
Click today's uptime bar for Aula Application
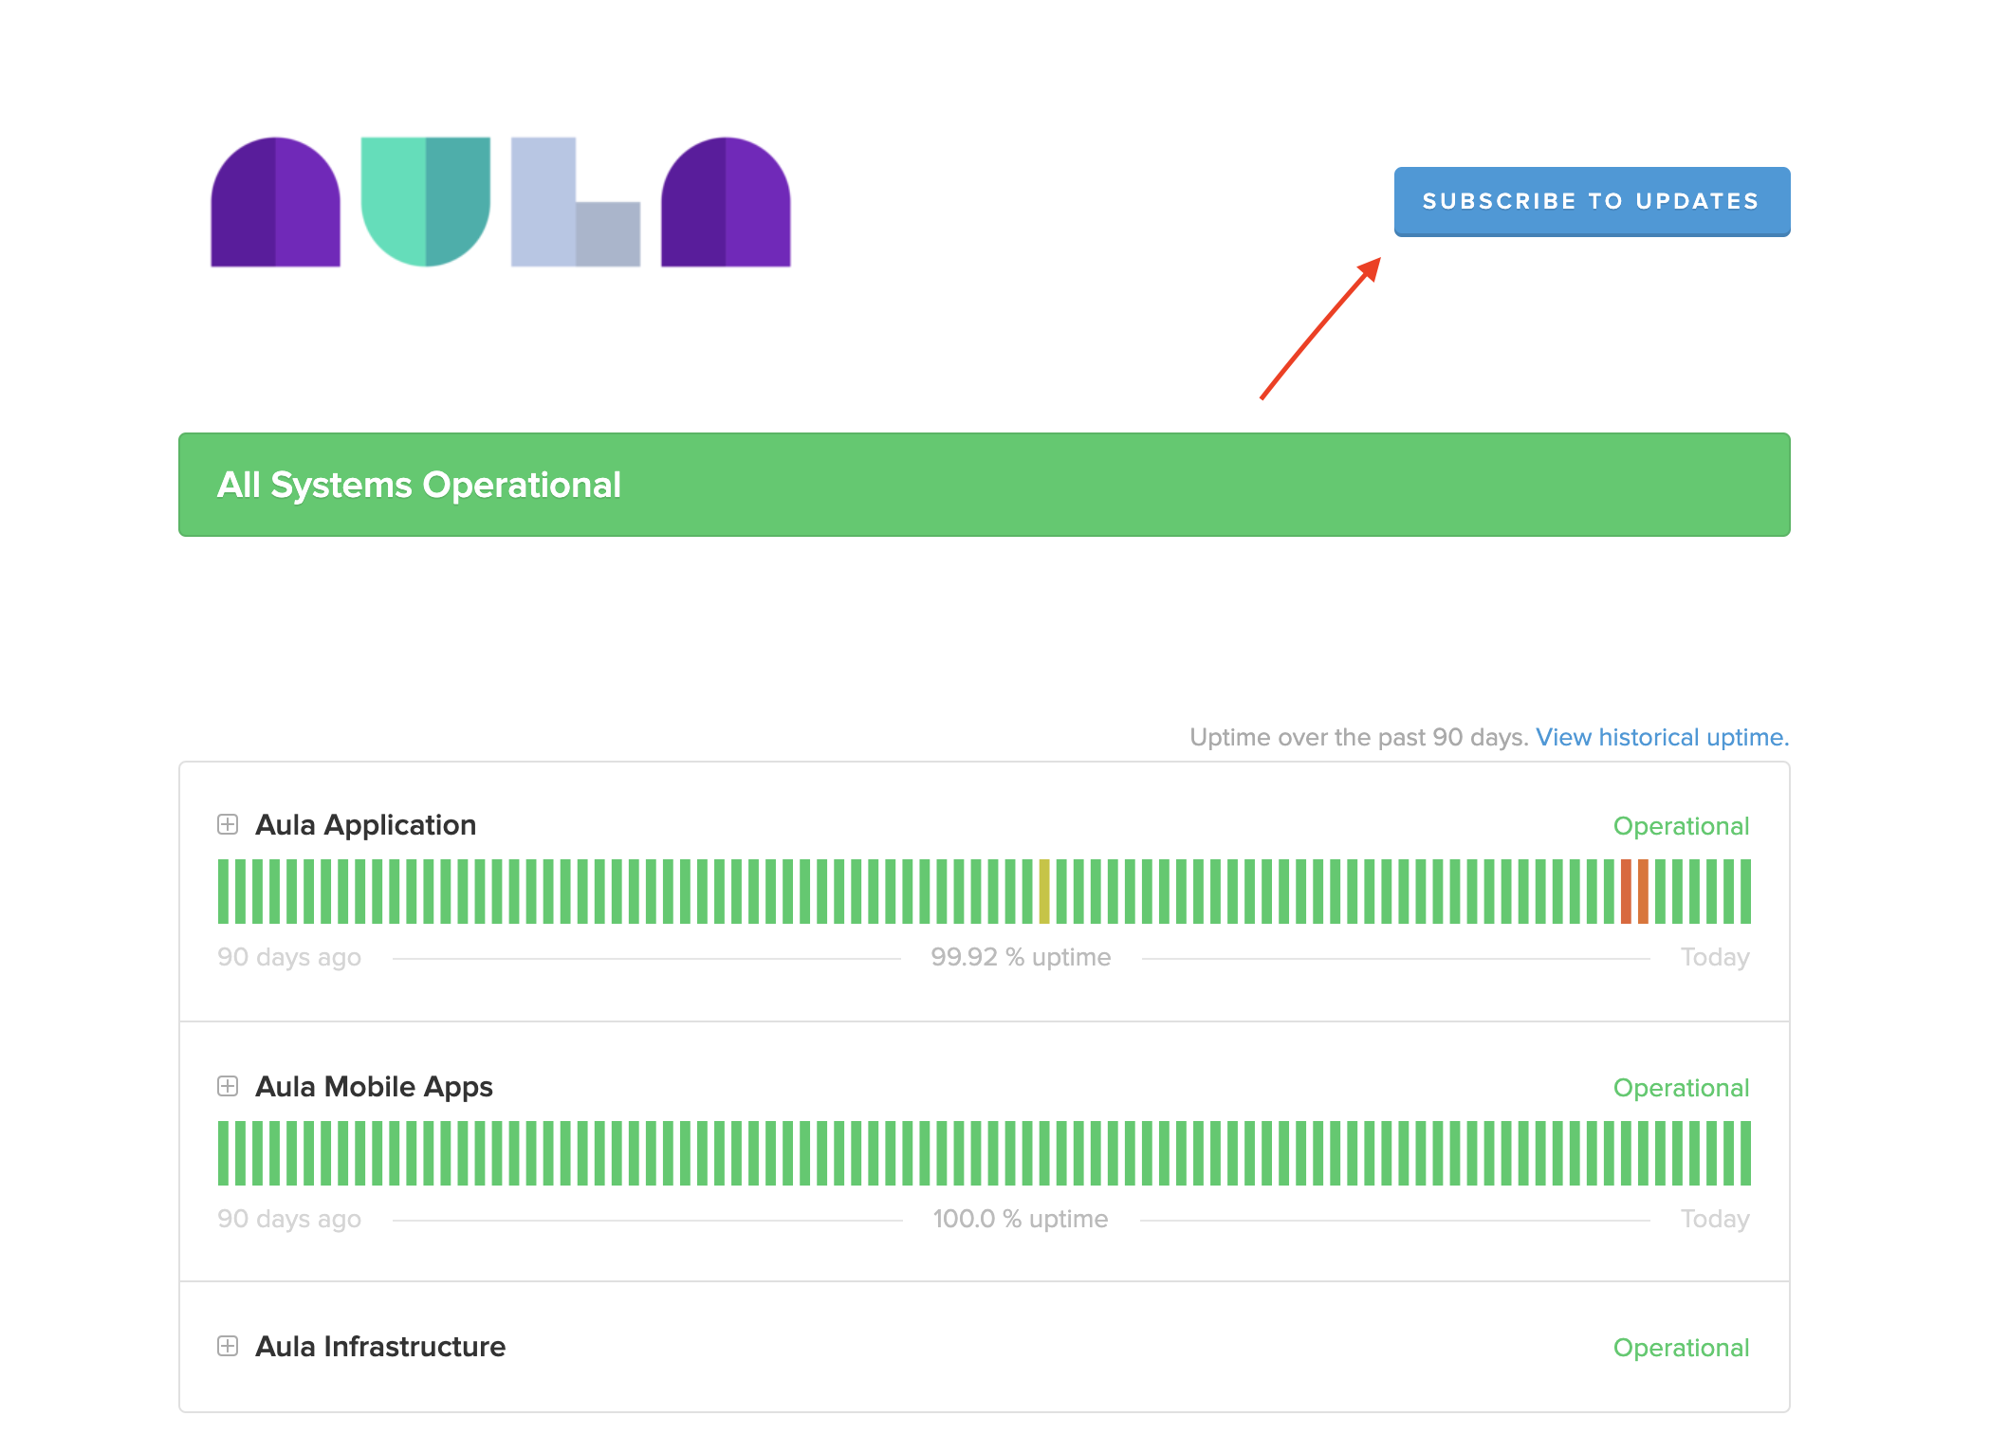pyautogui.click(x=1747, y=890)
